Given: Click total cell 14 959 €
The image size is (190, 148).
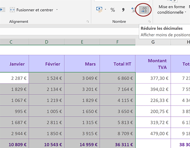Looking at the screenshot, I should coord(82,144).
